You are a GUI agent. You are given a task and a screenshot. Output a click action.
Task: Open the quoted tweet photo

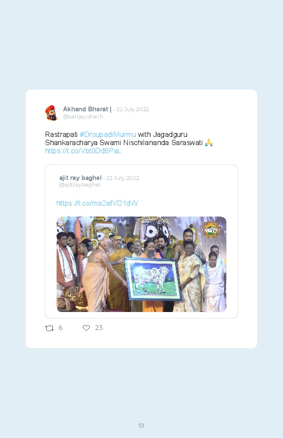[x=141, y=264]
